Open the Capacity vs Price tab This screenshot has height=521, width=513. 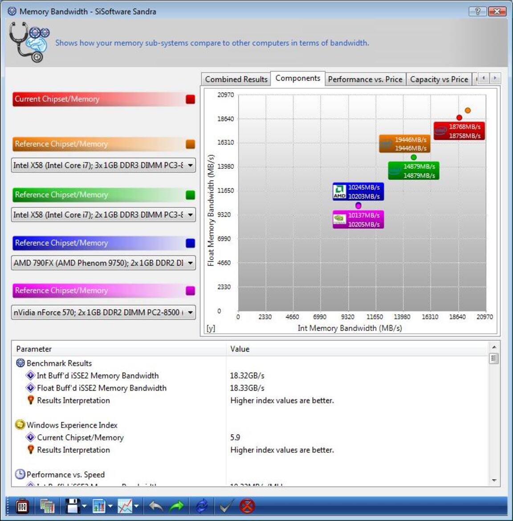(439, 79)
